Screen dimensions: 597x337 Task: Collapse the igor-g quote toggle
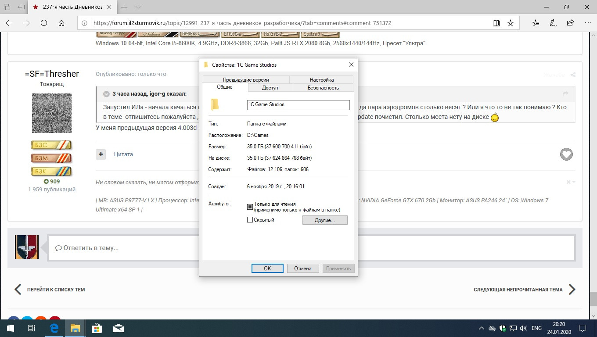(x=106, y=94)
